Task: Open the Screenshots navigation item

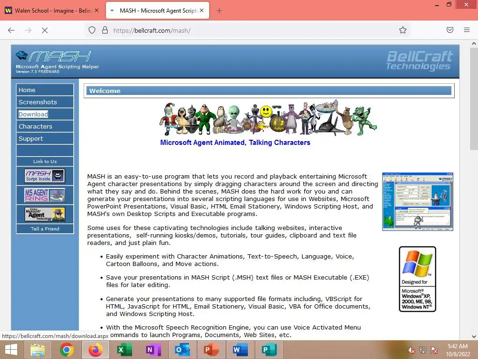Action: [x=45, y=102]
